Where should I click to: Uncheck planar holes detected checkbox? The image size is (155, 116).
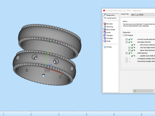click(x=129, y=50)
